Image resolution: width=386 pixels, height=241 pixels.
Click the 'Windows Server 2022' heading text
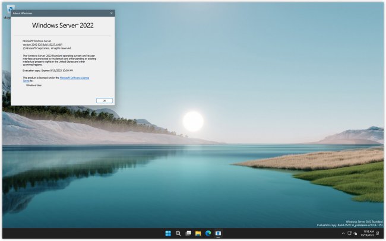[63, 26]
